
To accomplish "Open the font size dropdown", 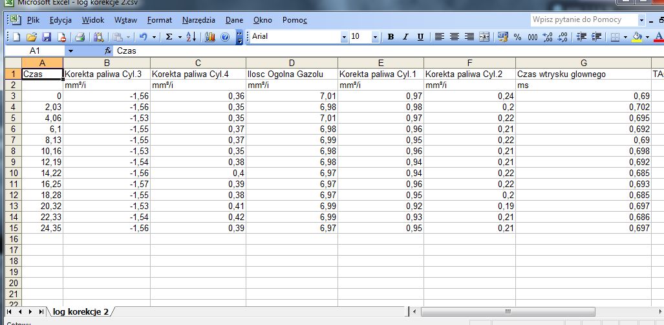I will (x=375, y=37).
